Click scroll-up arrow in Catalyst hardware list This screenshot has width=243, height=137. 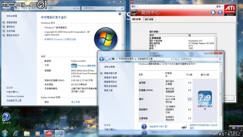pos(216,35)
